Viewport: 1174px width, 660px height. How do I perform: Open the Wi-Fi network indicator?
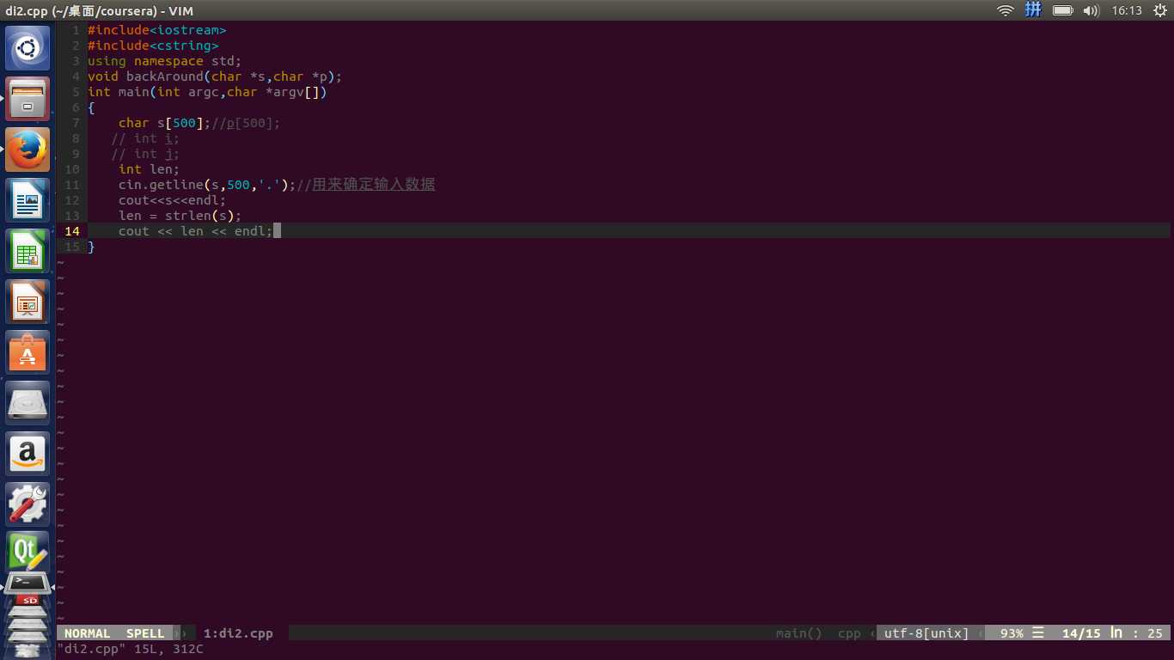[x=1006, y=10]
